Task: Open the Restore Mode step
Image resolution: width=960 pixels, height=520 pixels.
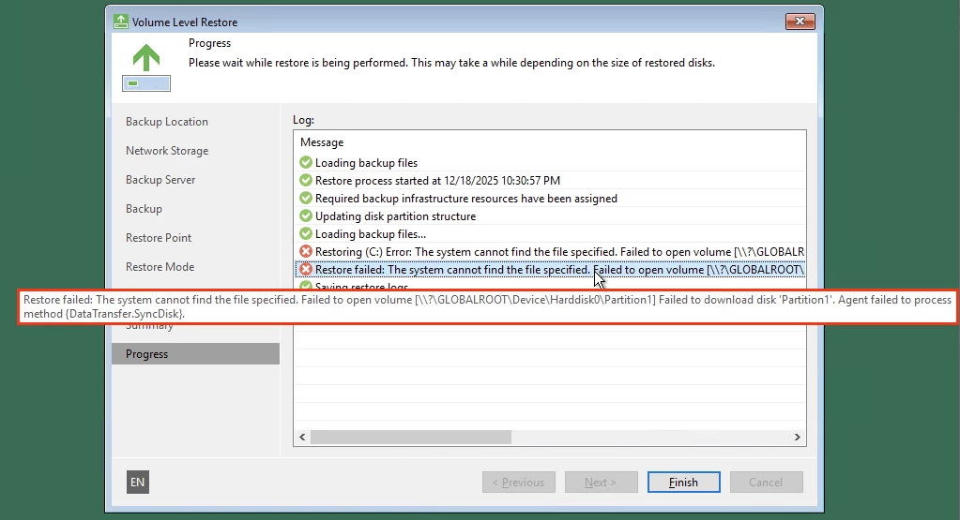Action: (160, 267)
